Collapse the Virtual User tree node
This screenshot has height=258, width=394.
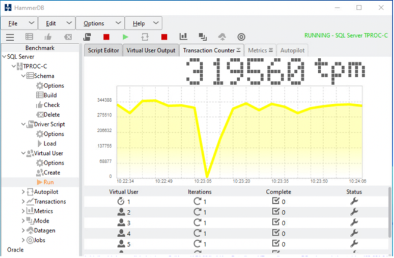coord(23,153)
